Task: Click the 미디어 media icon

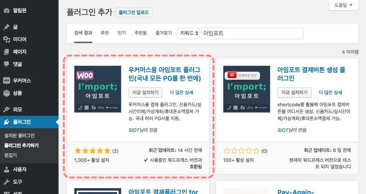Action: tap(7, 39)
